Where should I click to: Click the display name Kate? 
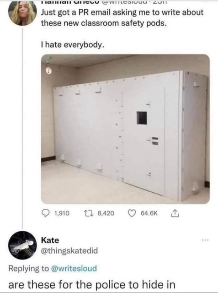tap(50, 240)
